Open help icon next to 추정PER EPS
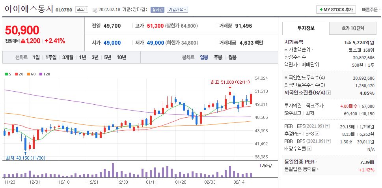382x188 pixels. click(317, 134)
